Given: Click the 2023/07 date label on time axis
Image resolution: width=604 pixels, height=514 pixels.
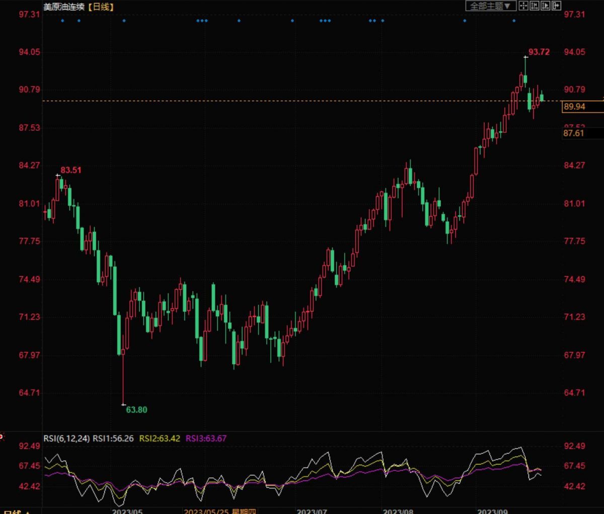Looking at the screenshot, I should (x=312, y=511).
